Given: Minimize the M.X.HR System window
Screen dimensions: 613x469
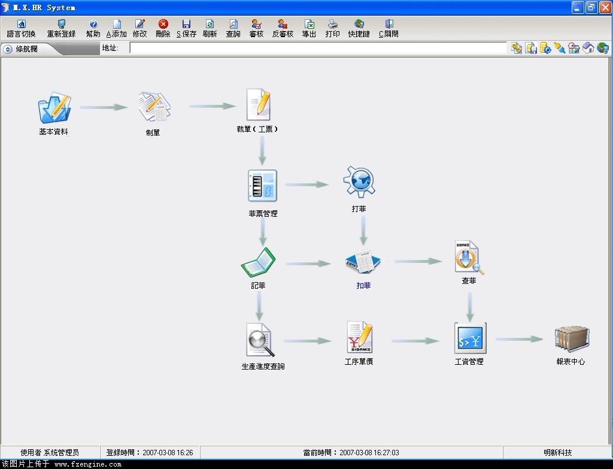Looking at the screenshot, I should 578,7.
